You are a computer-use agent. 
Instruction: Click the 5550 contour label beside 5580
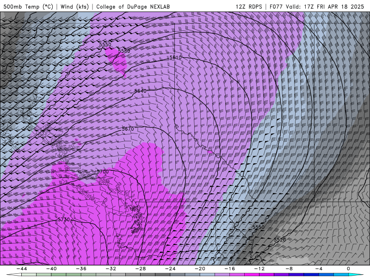105,44
